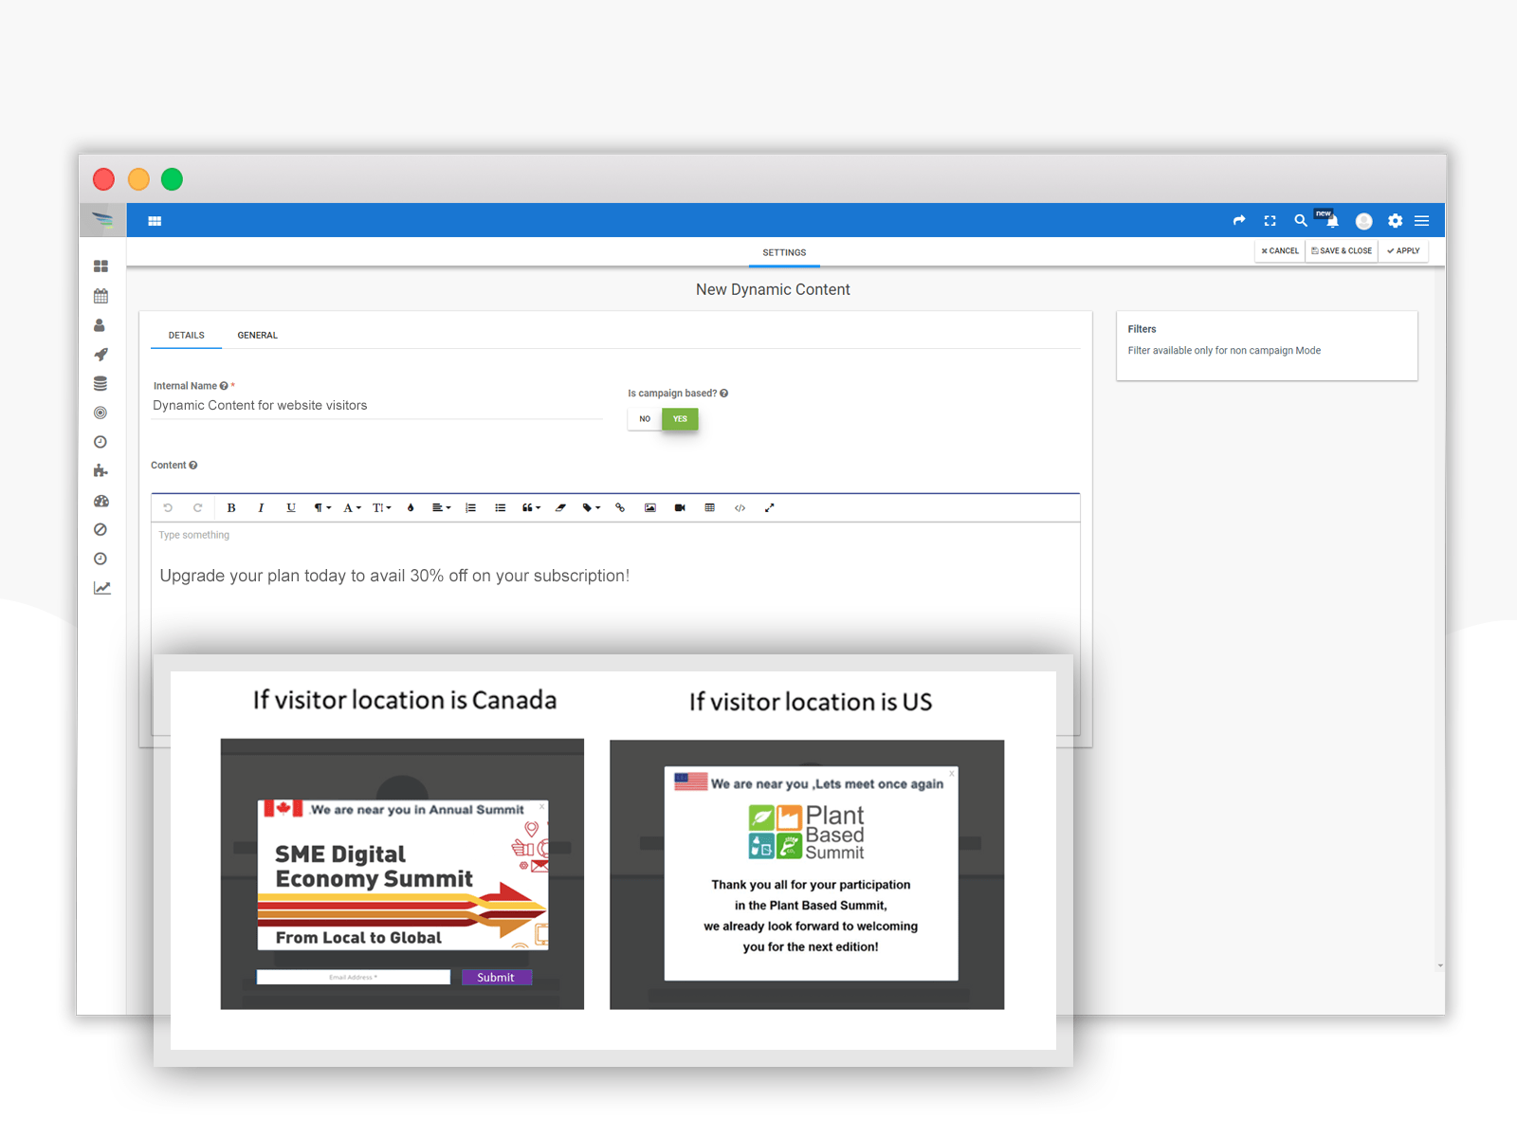The width and height of the screenshot is (1517, 1138).
Task: Open the dashboard grid sidebar icon
Action: coord(101,266)
